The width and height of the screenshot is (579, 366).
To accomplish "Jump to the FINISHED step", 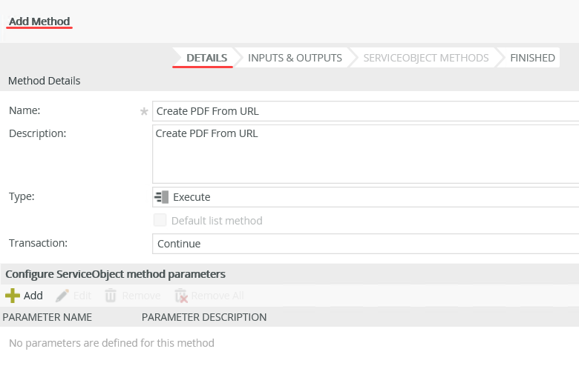I will click(x=532, y=58).
